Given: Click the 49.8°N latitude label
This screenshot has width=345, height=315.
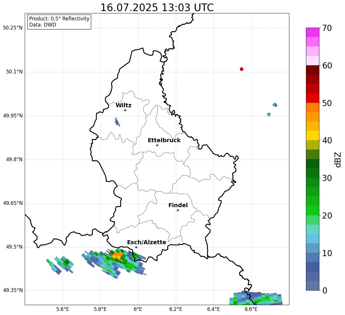Looking at the screenshot, I should [14, 159].
